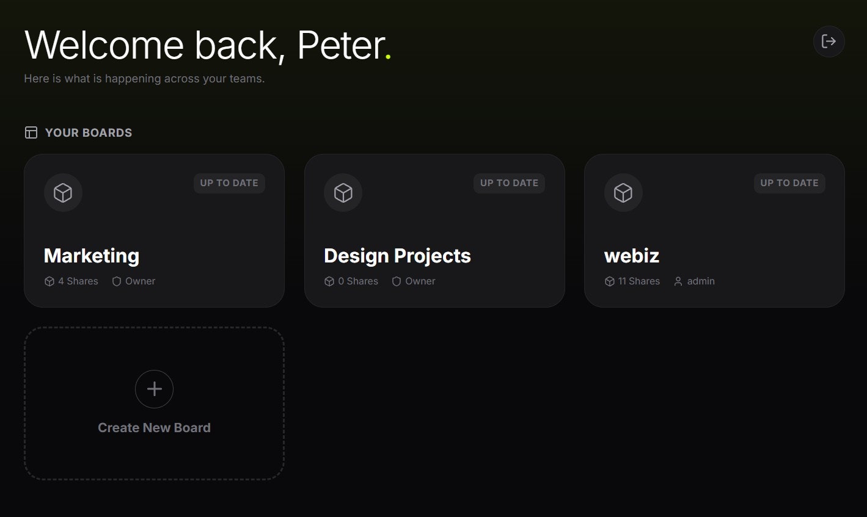
Task: Click the Create New Board button
Action: (x=154, y=404)
